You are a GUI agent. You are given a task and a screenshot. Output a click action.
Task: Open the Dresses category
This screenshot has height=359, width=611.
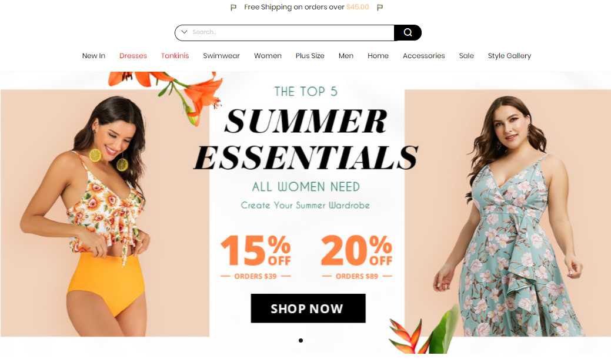pos(133,56)
